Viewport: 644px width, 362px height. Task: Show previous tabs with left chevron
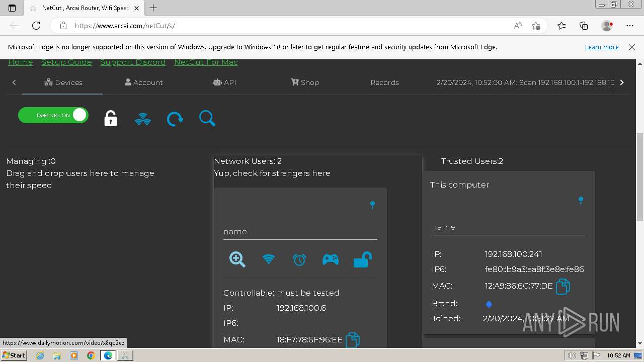14,82
